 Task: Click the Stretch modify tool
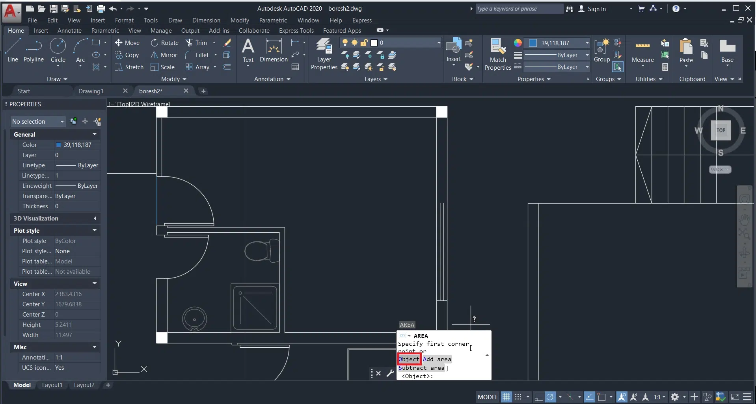[129, 67]
